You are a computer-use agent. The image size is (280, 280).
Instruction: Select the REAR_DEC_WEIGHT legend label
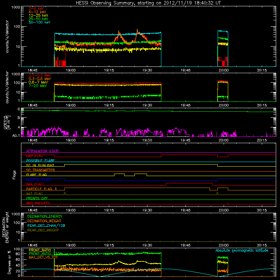(x=43, y=230)
